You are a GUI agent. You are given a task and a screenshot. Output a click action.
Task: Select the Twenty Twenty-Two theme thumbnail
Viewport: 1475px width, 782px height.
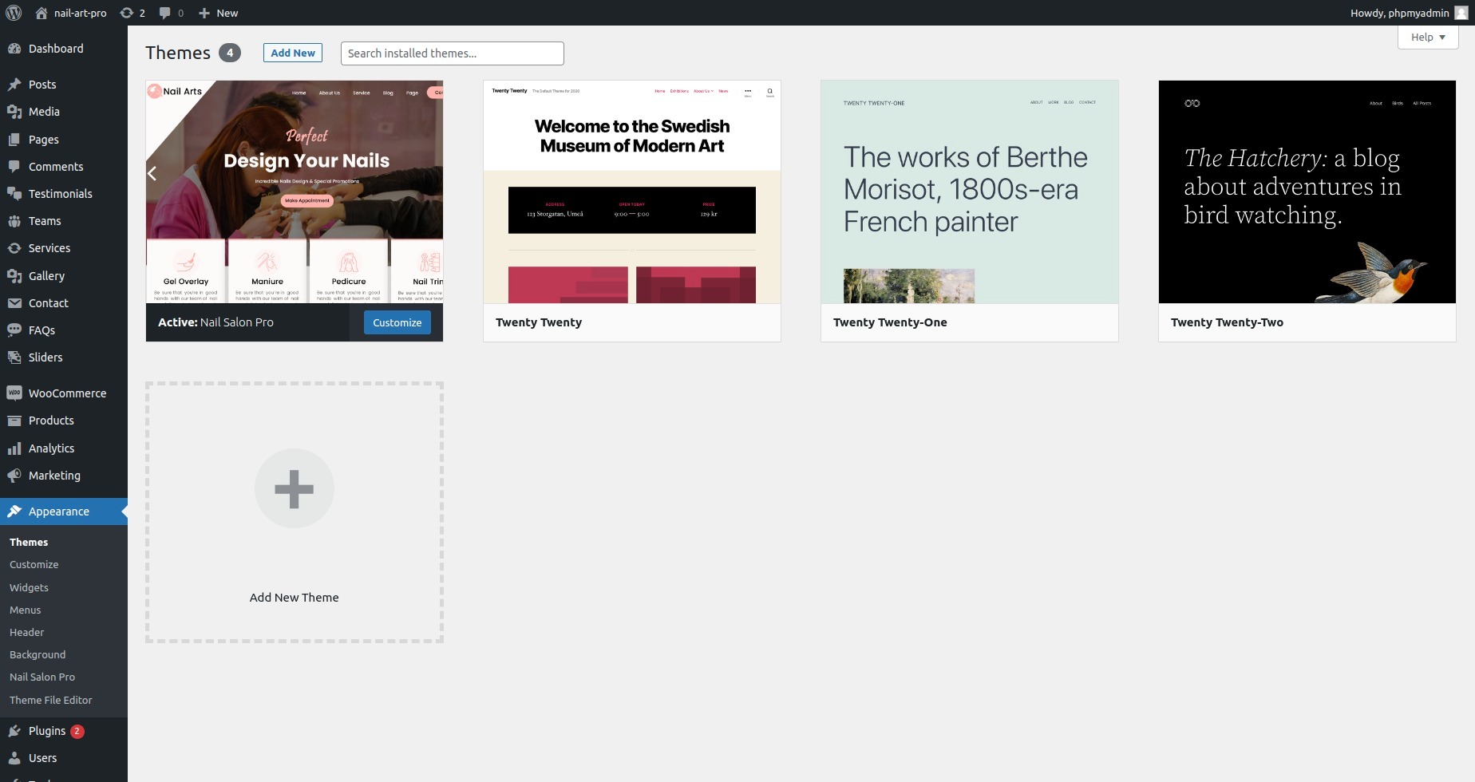tap(1307, 192)
